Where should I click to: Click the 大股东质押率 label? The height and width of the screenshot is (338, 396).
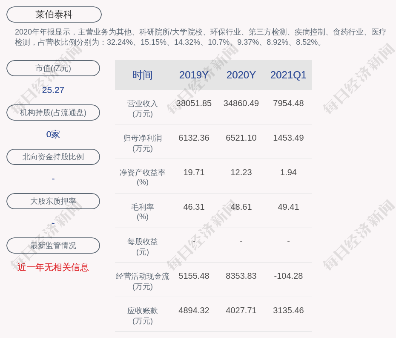click(x=53, y=201)
